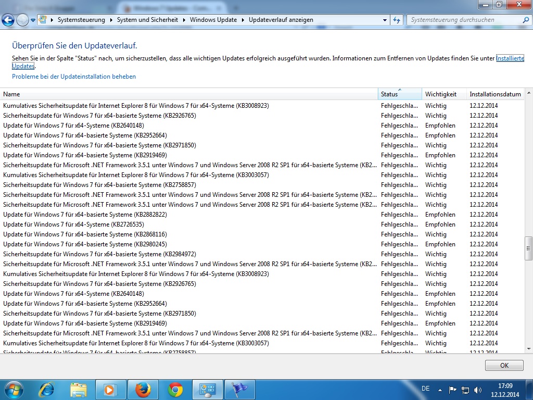This screenshot has width=533, height=400.
Task: Go back with the Back arrow button
Action: click(x=8, y=20)
